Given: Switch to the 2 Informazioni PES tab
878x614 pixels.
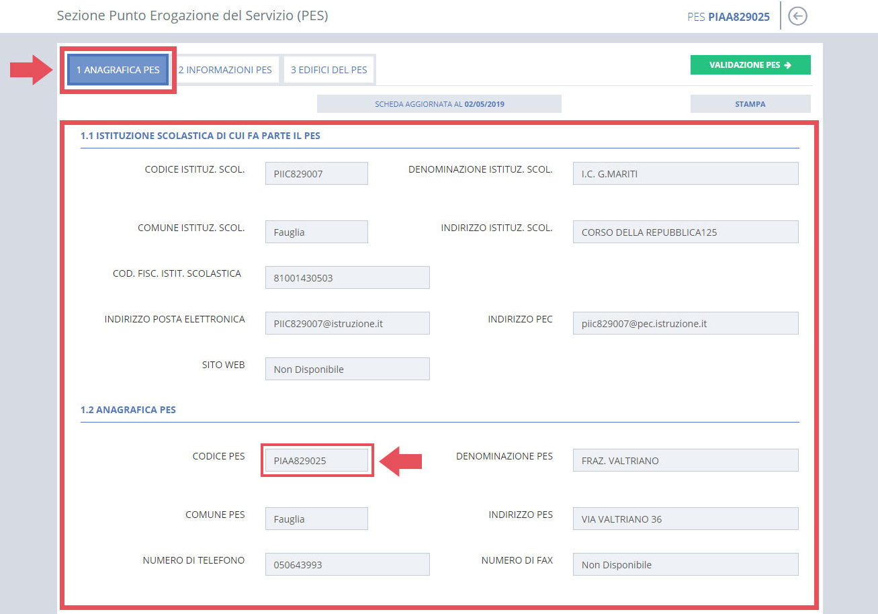Looking at the screenshot, I should tap(225, 70).
